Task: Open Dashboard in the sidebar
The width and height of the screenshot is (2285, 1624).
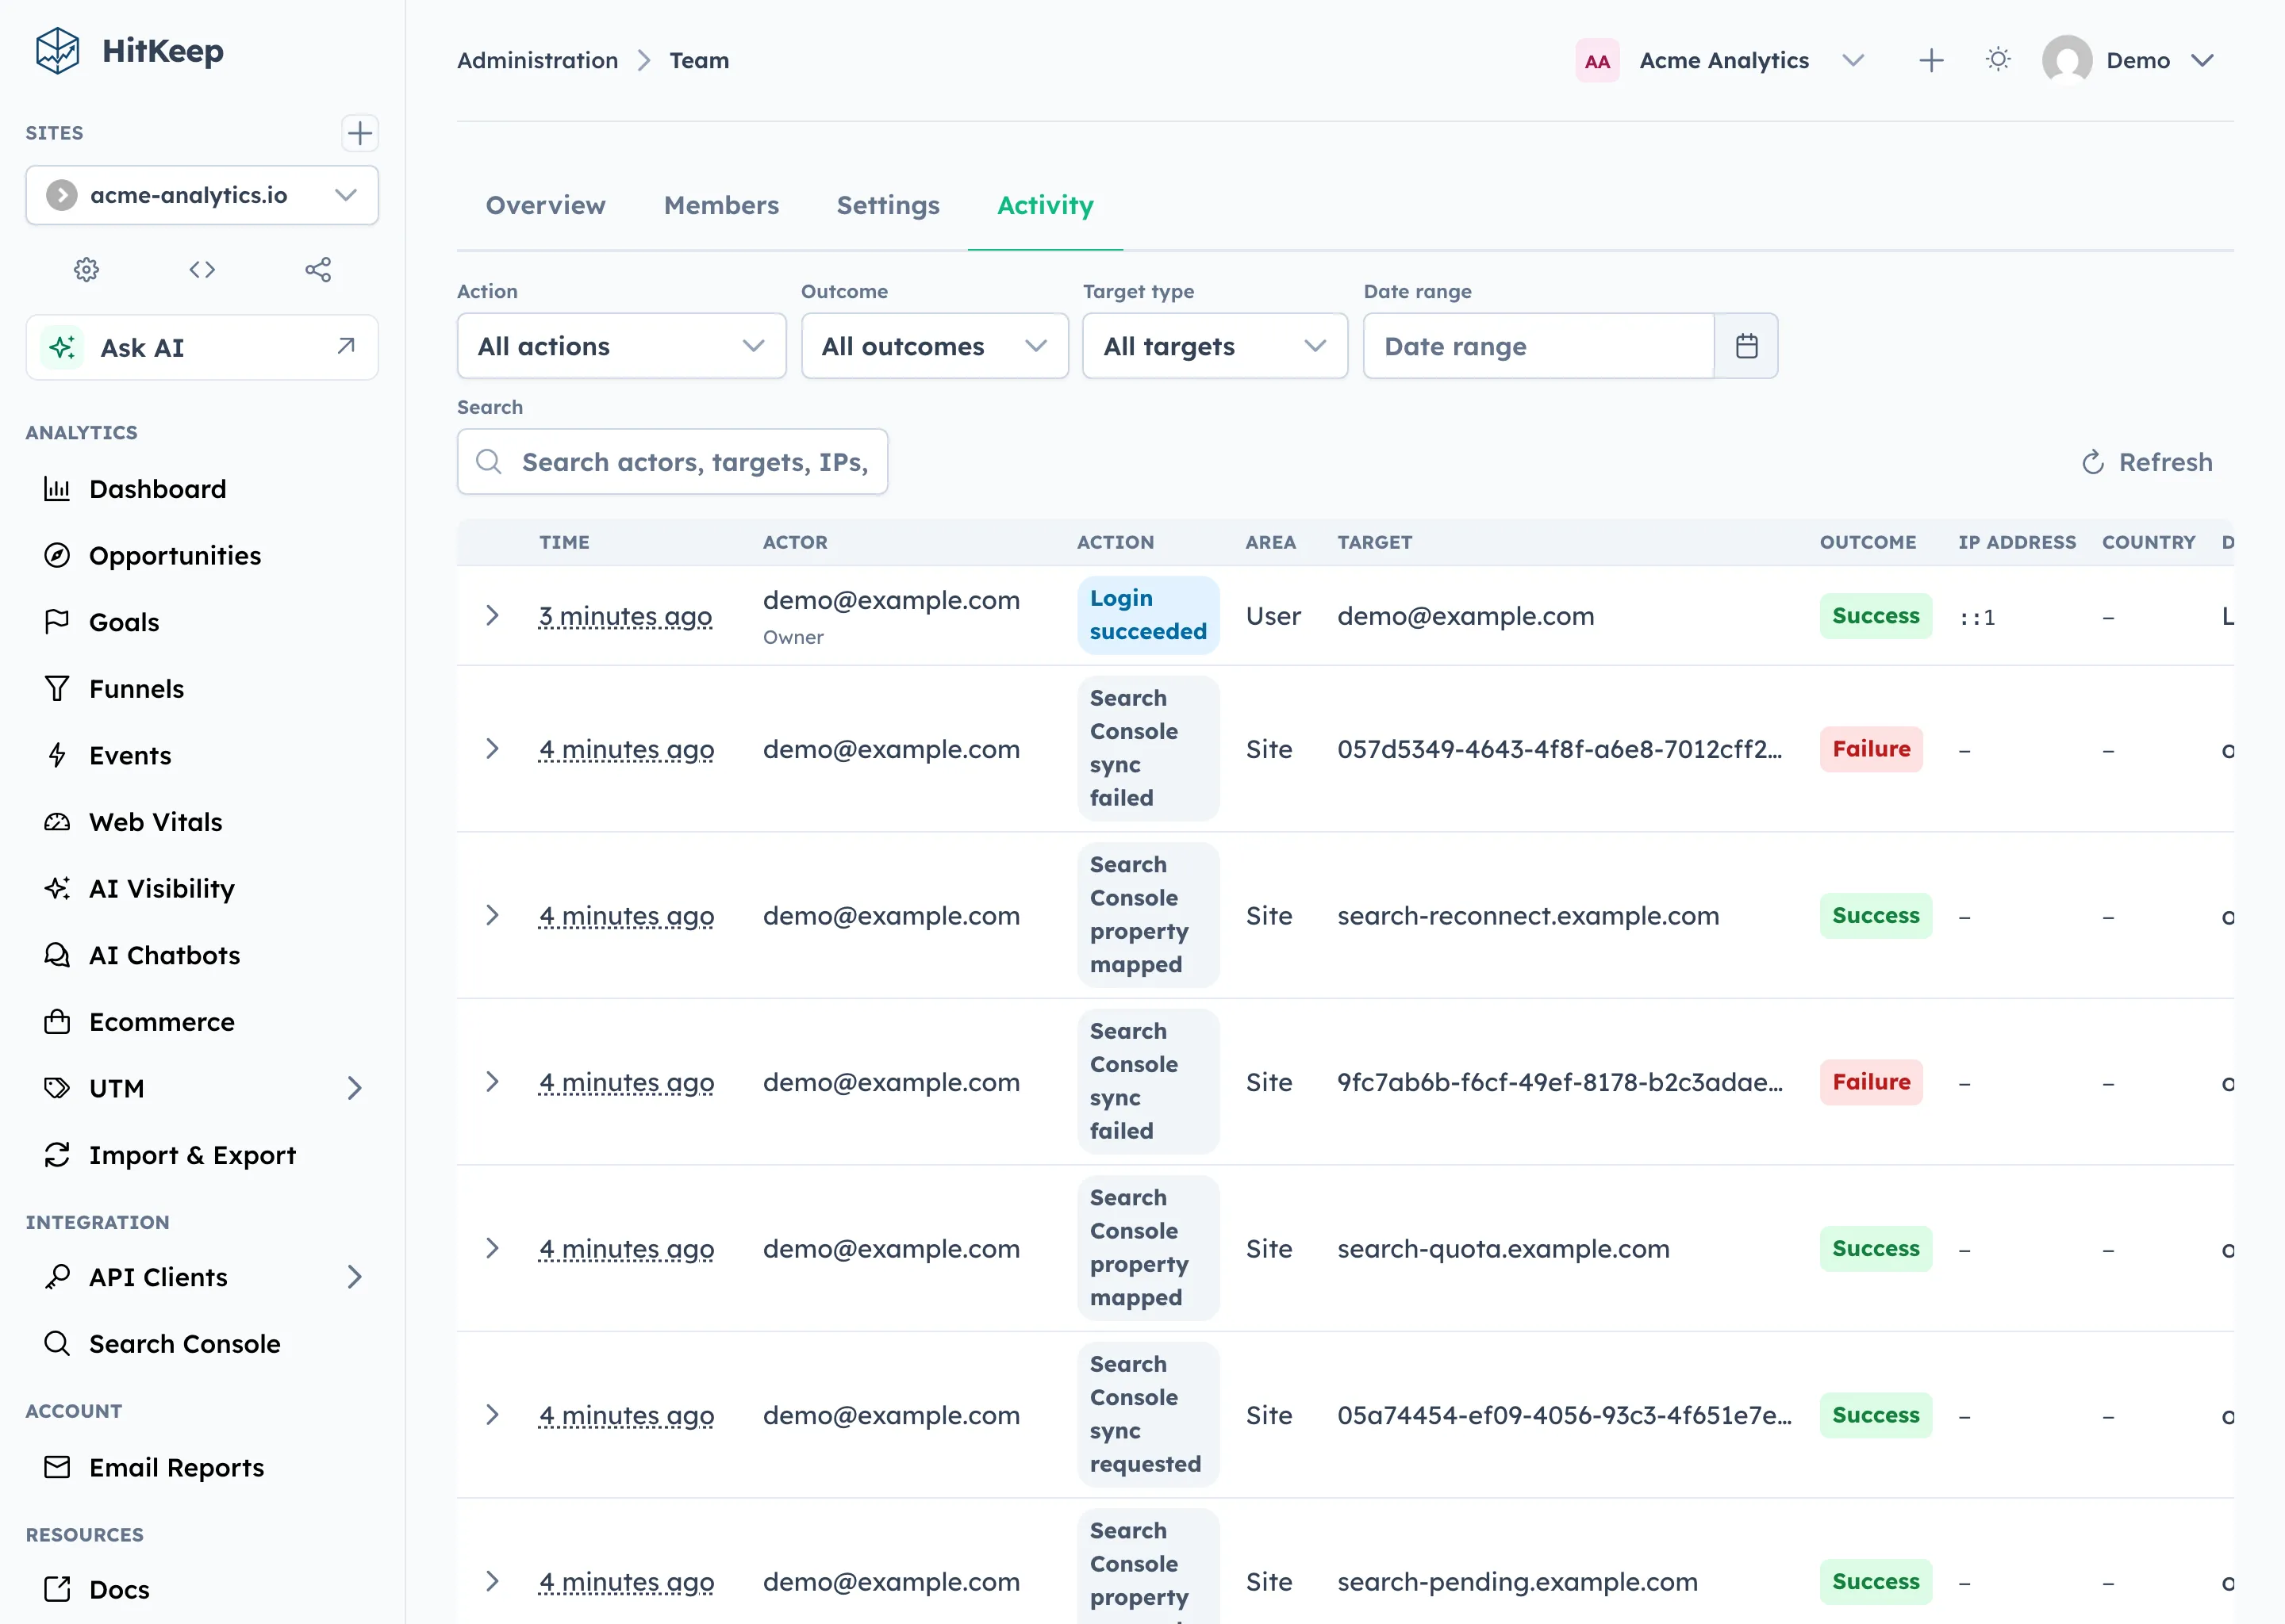Action: (x=202, y=489)
